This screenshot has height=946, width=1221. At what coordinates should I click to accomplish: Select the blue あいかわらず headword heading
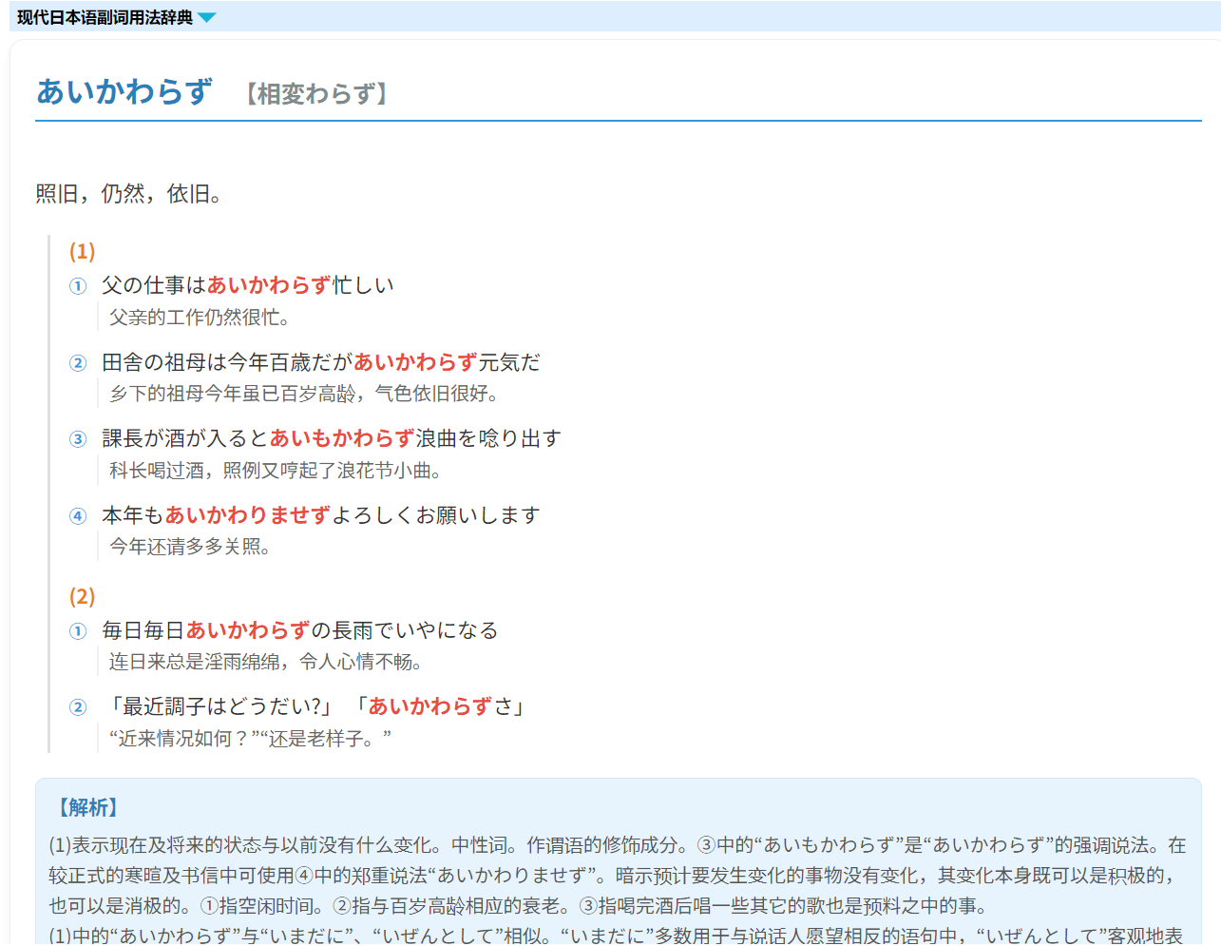click(x=124, y=91)
